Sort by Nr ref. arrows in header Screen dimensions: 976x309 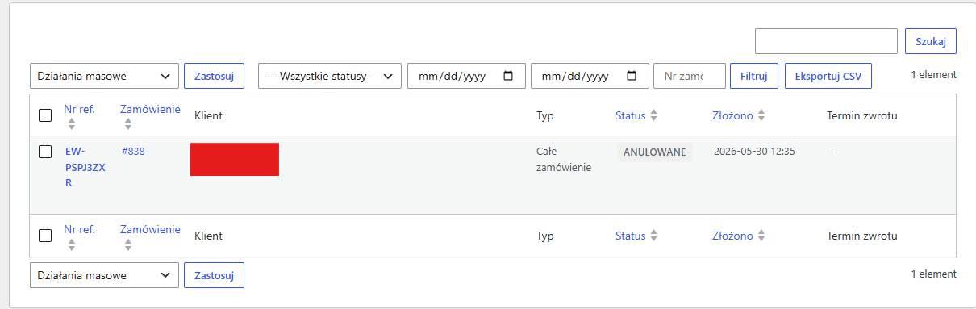click(x=72, y=124)
